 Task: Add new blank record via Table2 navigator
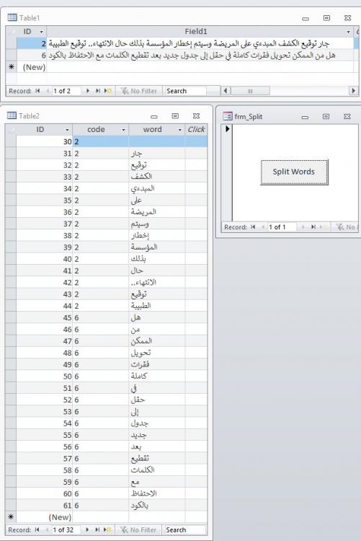click(x=108, y=529)
